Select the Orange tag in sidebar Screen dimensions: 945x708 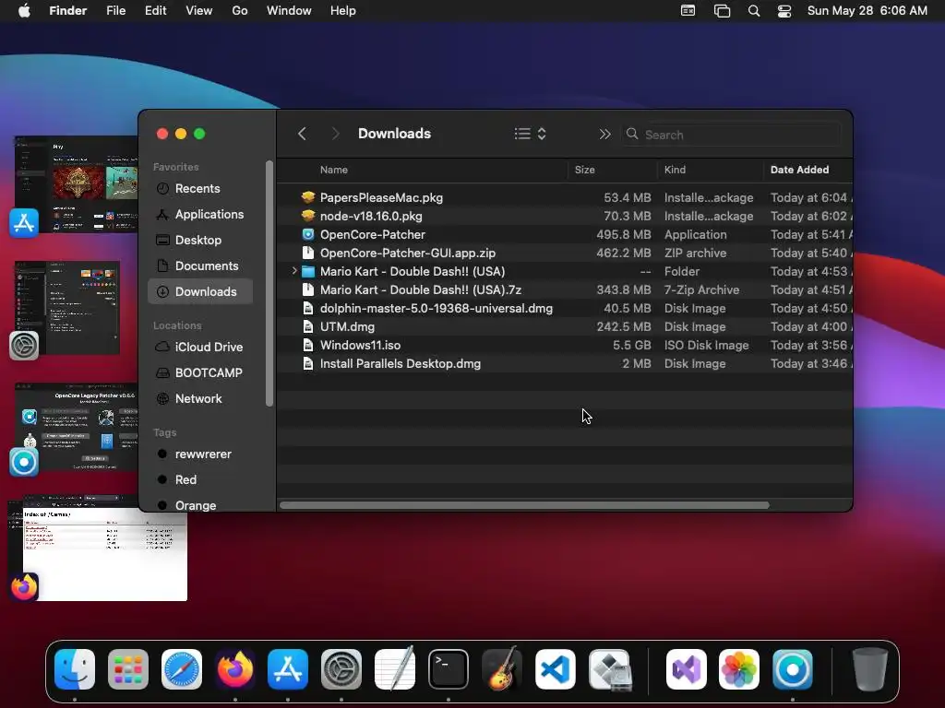tap(200, 505)
